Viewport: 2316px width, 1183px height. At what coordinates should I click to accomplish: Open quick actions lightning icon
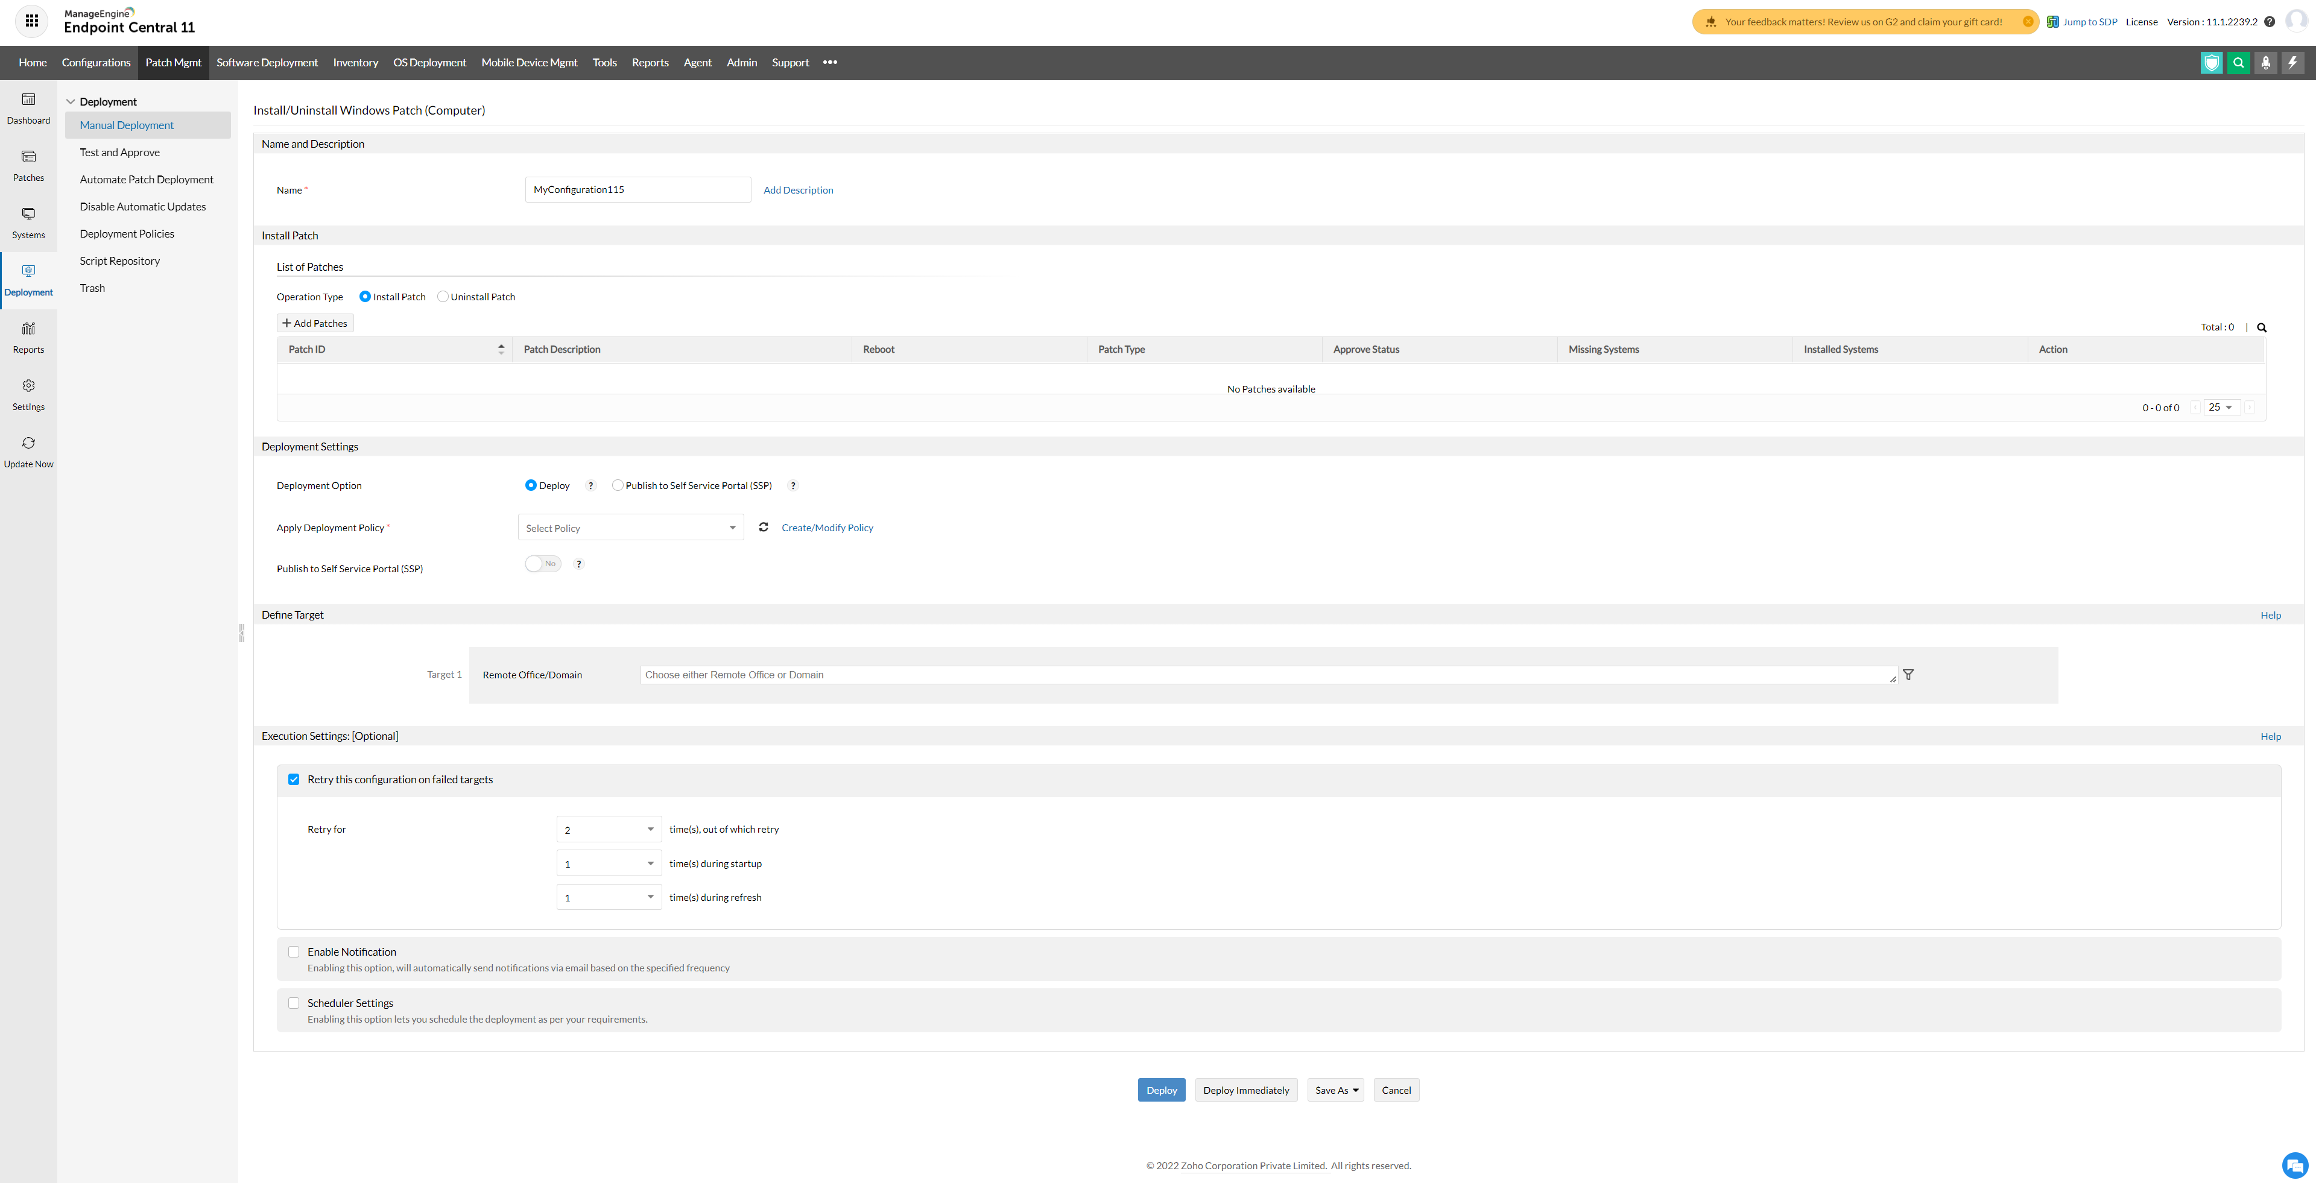click(2292, 63)
